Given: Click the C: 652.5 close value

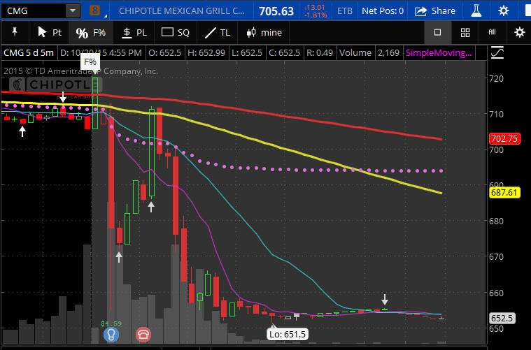Looking at the screenshot, I should tap(284, 53).
